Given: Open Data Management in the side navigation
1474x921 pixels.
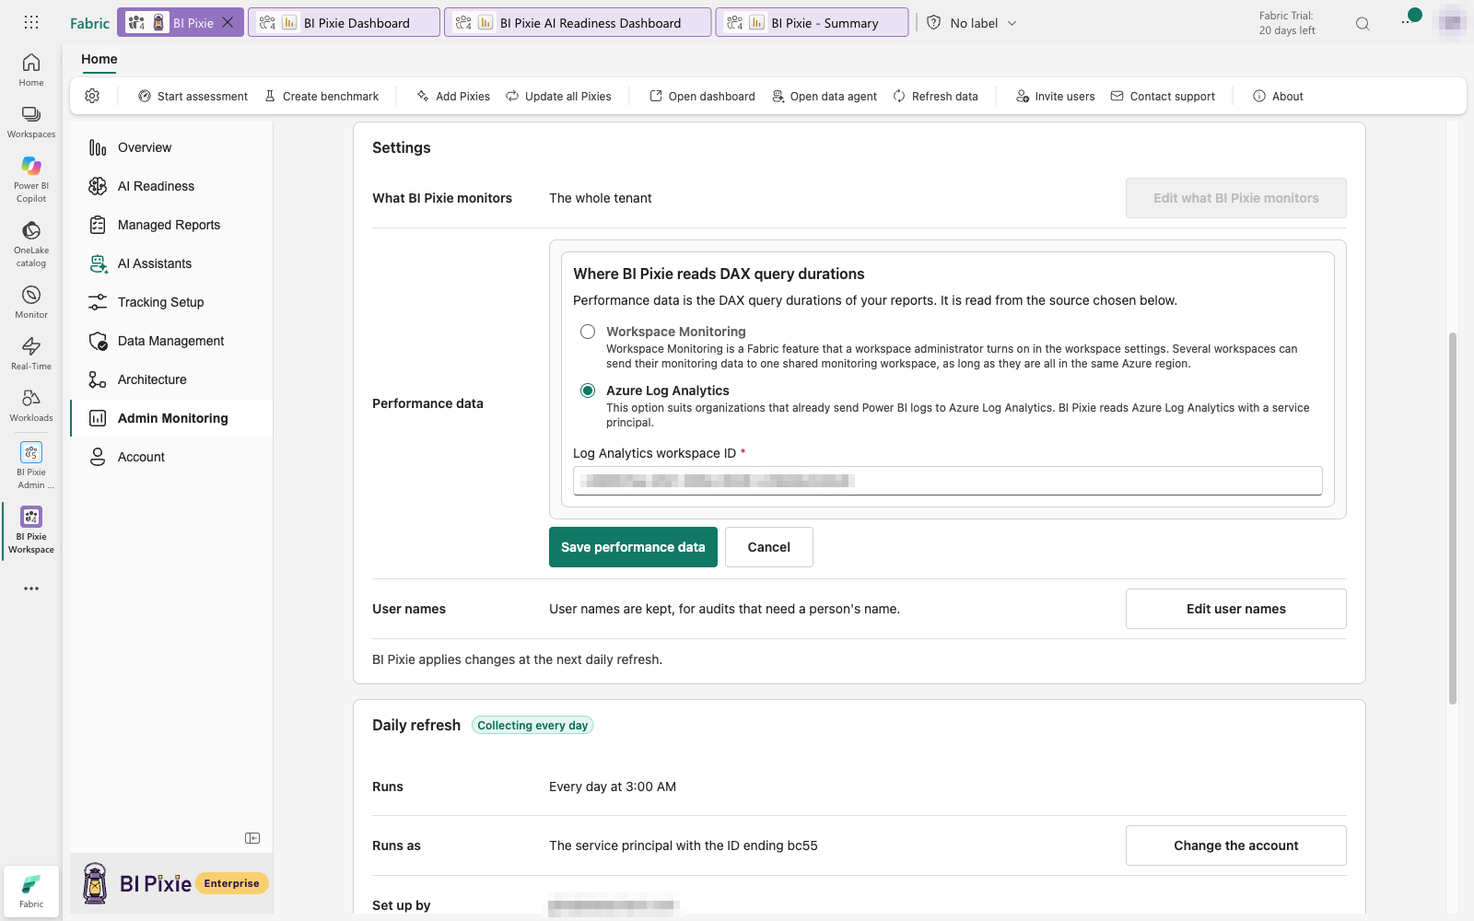Looking at the screenshot, I should 171,341.
